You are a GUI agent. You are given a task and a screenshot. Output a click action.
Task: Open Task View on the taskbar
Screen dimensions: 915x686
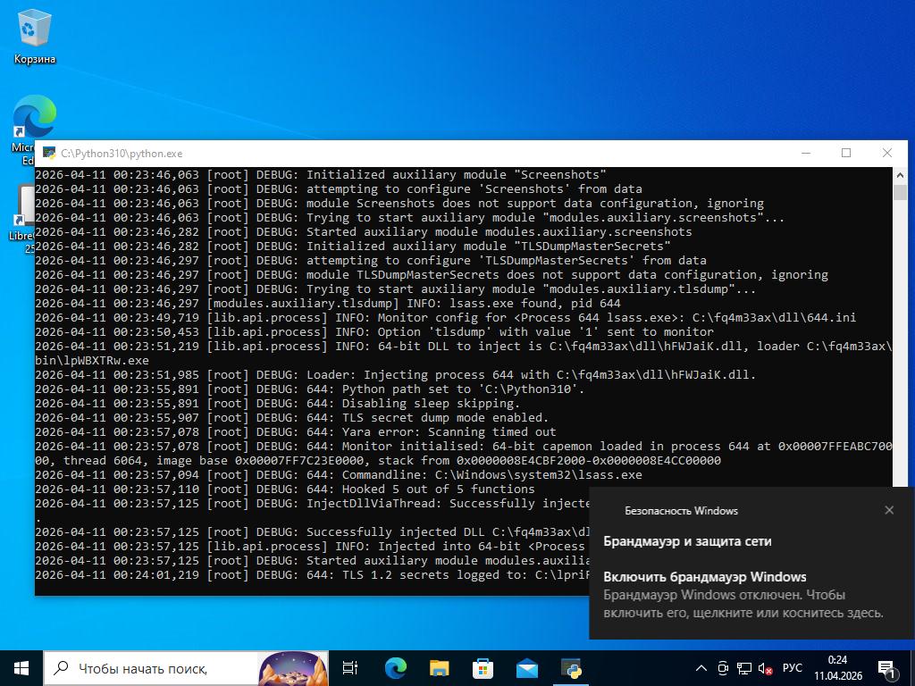350,667
